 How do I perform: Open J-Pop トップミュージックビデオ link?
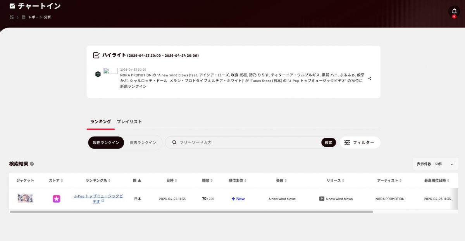coord(98,199)
